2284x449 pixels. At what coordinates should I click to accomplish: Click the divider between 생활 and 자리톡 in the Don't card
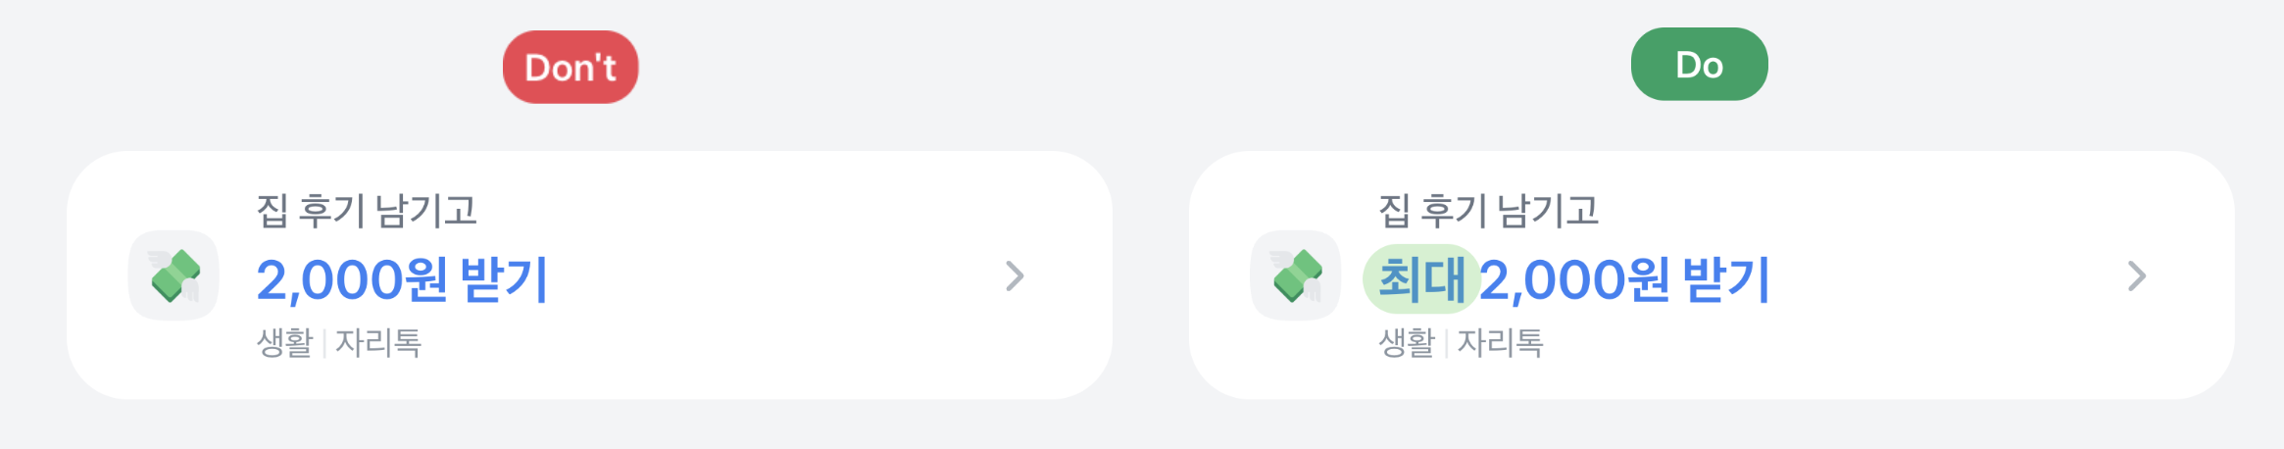click(324, 343)
